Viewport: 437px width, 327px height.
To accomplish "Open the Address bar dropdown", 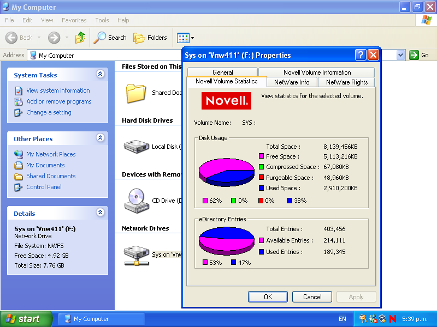I will coord(400,55).
